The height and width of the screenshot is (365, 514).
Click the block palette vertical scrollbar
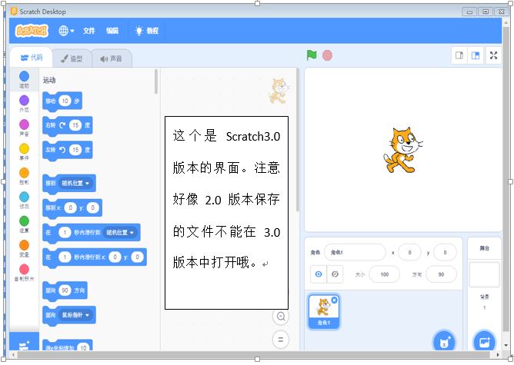156,81
